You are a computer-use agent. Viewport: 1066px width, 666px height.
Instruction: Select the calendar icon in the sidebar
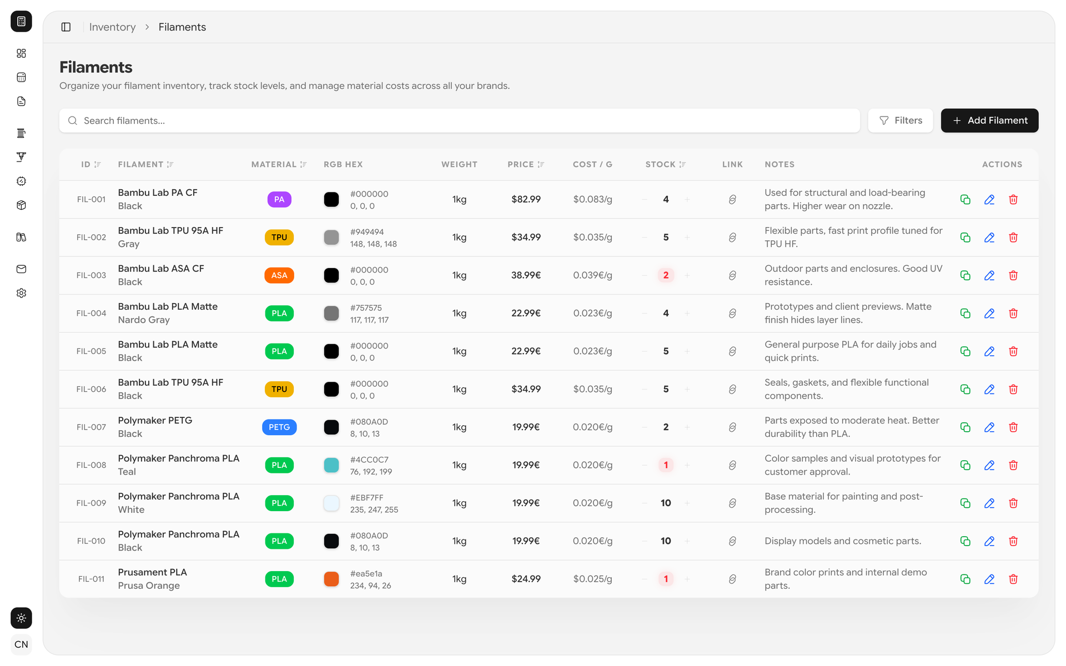point(21,77)
